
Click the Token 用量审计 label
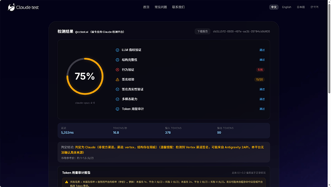click(133, 109)
